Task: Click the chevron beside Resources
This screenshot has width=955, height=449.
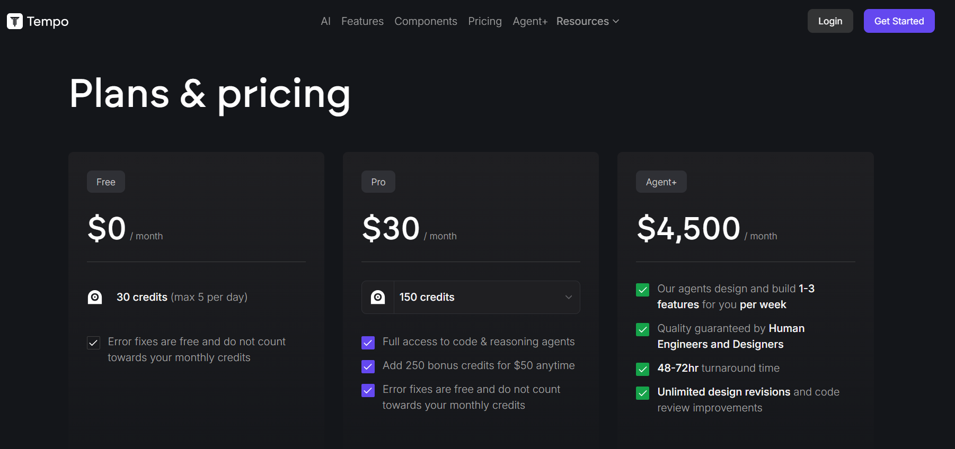Action: 616,21
